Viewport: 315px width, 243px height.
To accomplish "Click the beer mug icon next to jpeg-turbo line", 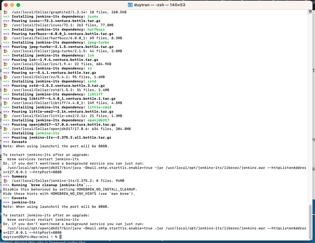I will (5, 51).
